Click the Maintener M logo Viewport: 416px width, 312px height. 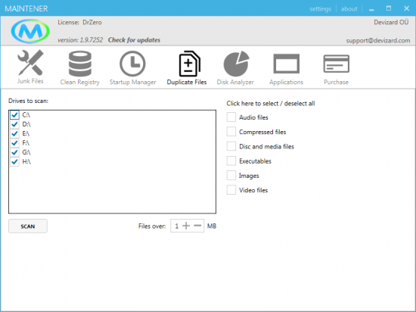coord(30,31)
